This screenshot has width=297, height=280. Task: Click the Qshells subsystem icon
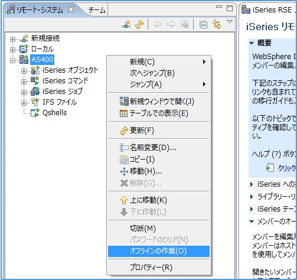click(35, 113)
